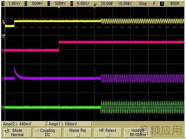
Task: Adjust the Holdoff 60.000ns setting
Action: click(138, 132)
